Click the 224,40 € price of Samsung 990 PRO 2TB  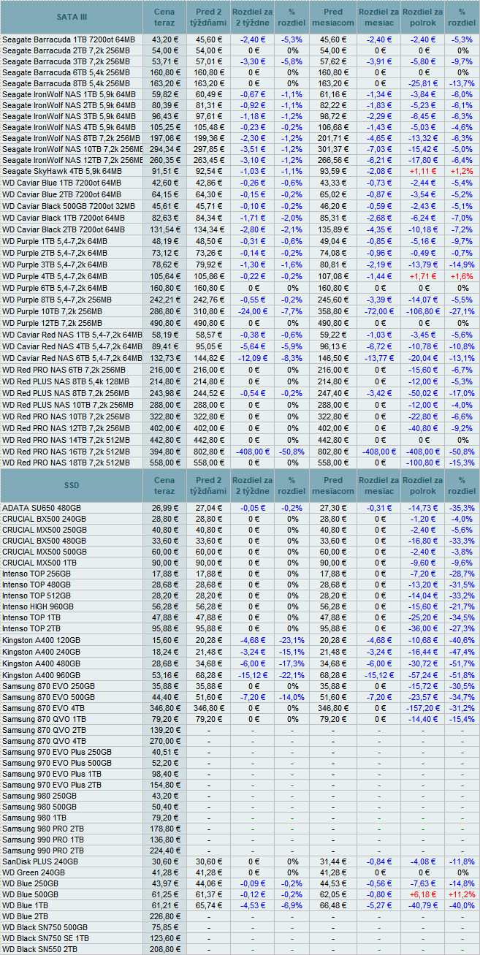164,850
